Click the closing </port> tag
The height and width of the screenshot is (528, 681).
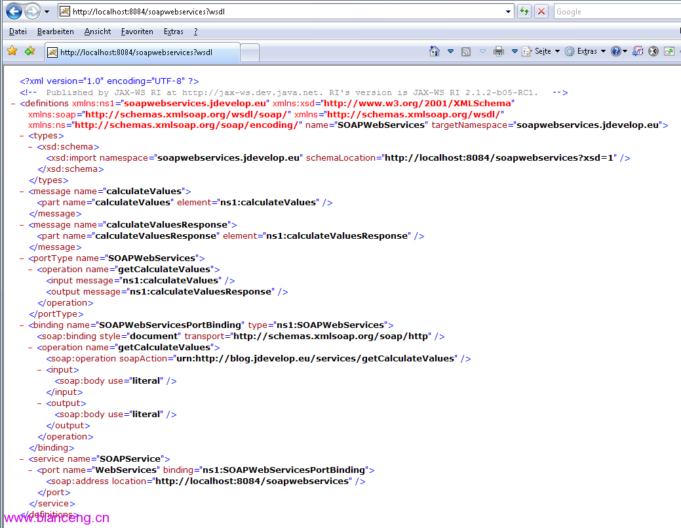[x=54, y=493]
